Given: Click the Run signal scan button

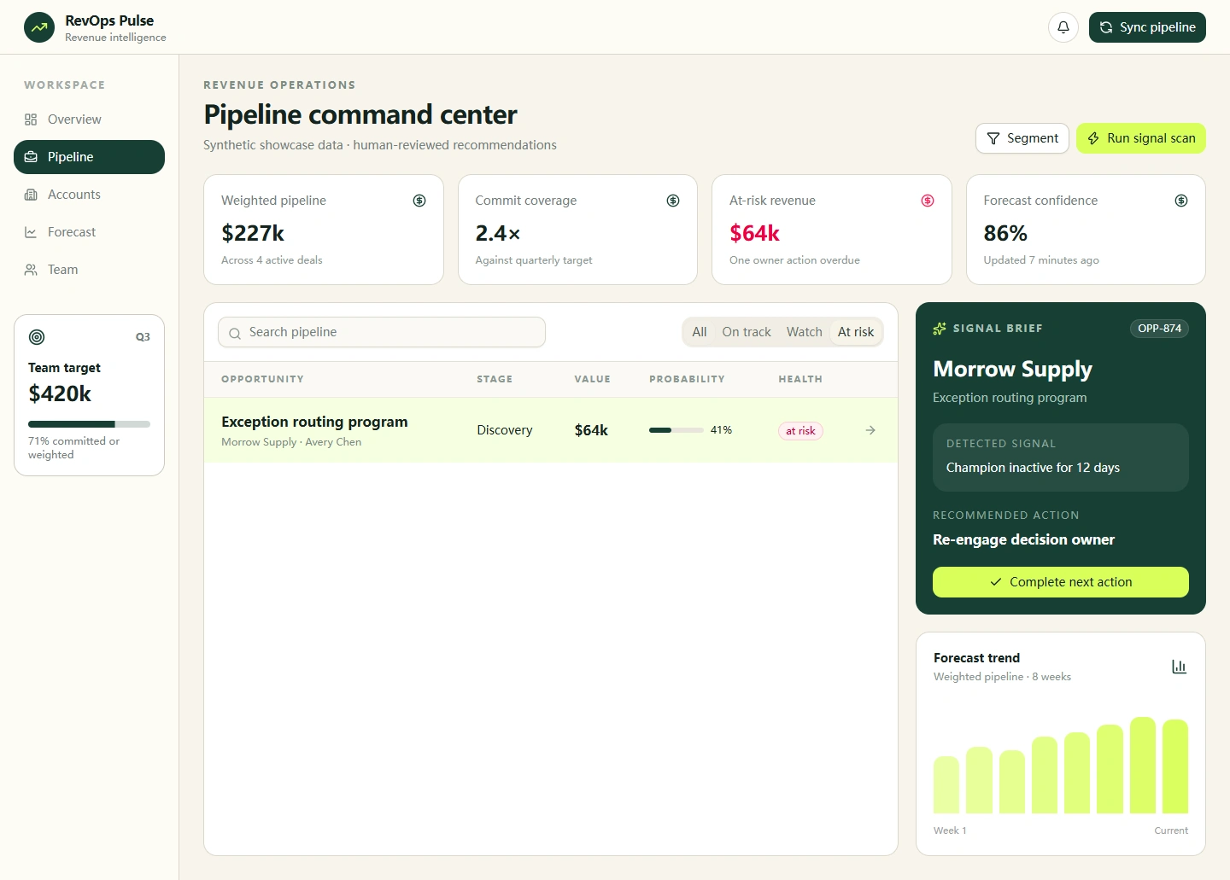Looking at the screenshot, I should point(1141,138).
